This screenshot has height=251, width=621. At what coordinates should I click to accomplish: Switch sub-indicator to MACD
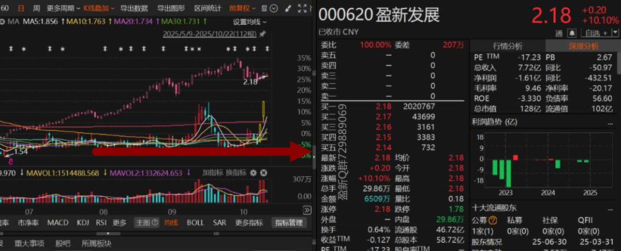tap(57, 223)
